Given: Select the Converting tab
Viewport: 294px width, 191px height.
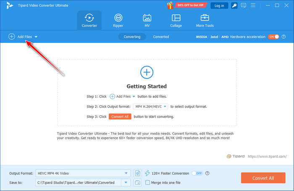Looking at the screenshot, I should click(132, 37).
